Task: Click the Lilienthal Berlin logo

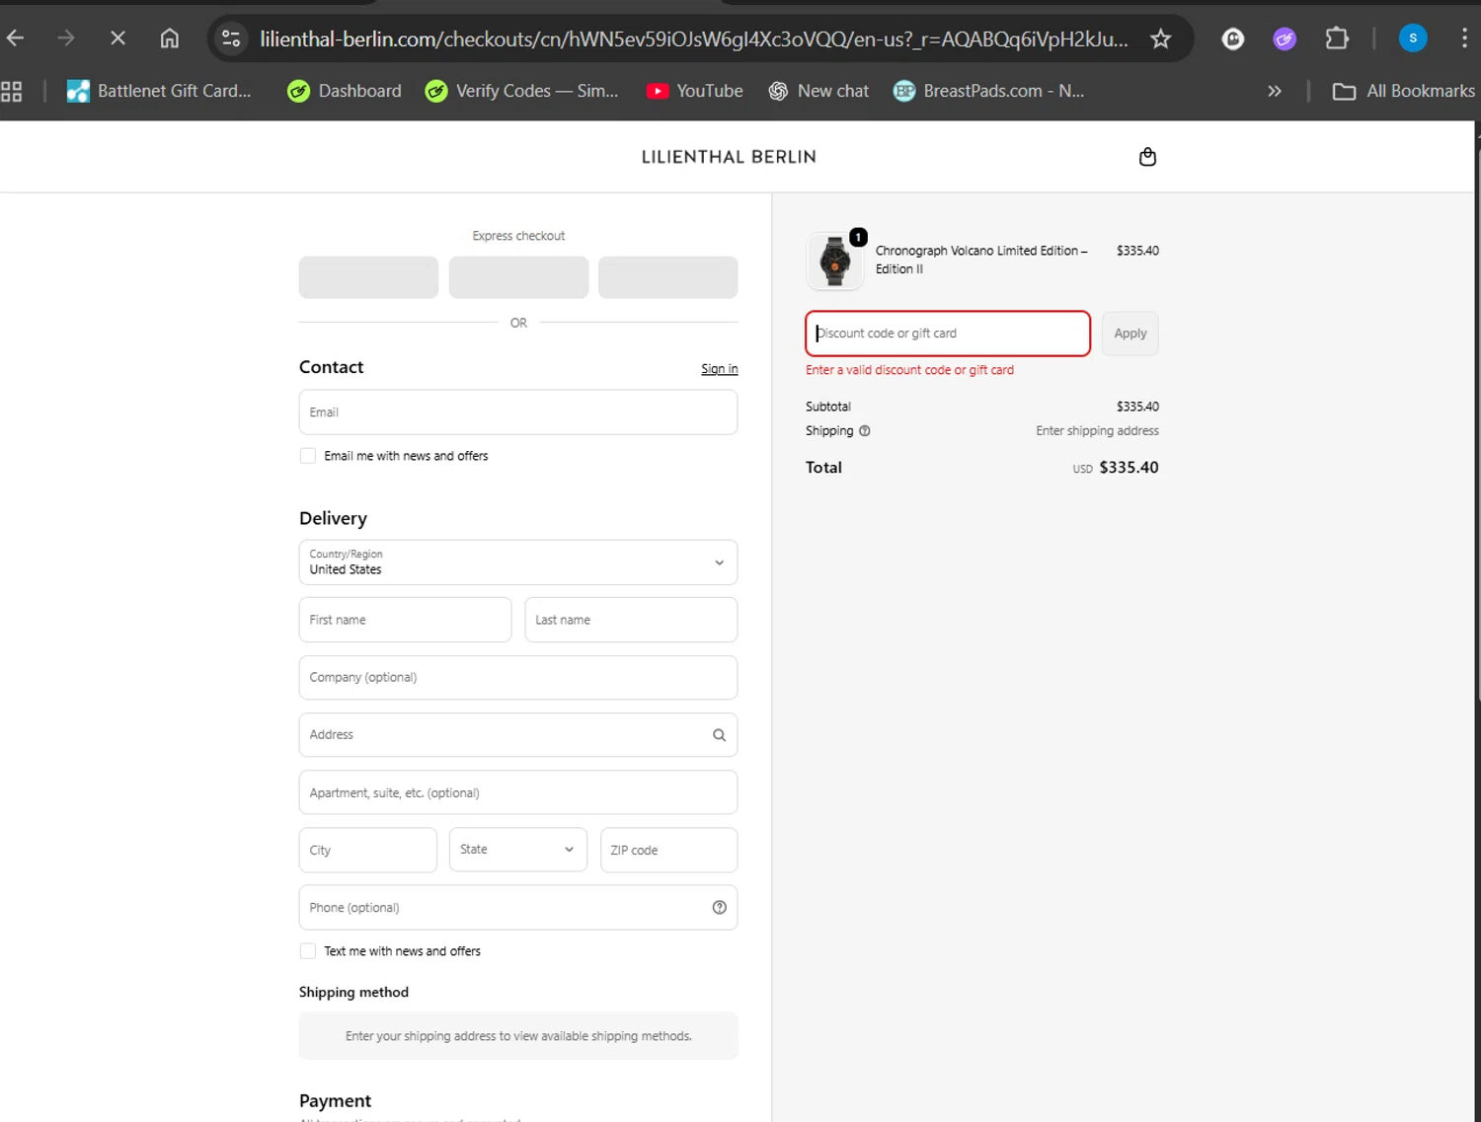Action: click(x=729, y=157)
